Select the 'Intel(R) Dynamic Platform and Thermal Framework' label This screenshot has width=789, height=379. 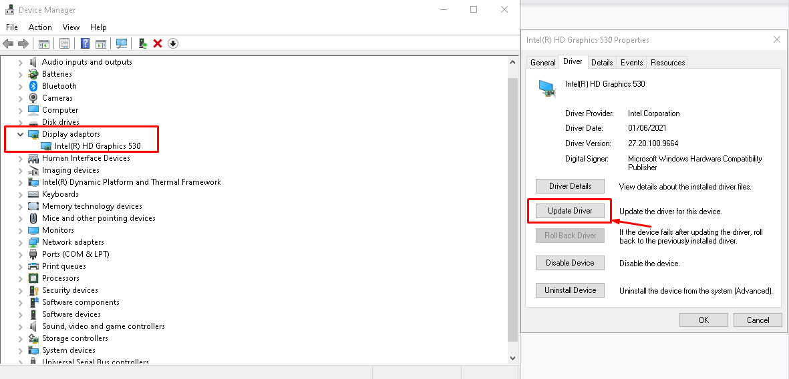click(x=132, y=182)
